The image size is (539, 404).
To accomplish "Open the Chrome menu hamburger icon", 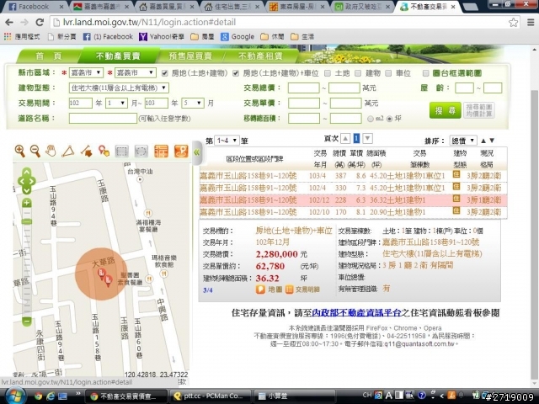I will (x=531, y=23).
